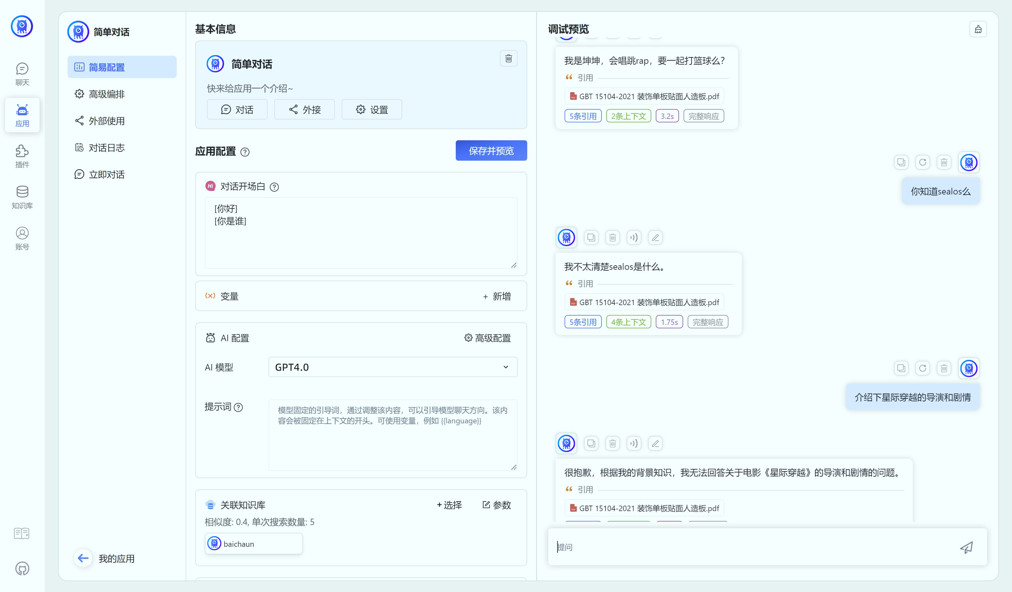Copy the 介绍下星际穿越的导演和剧情 user message
This screenshot has width=1012, height=592.
901,368
